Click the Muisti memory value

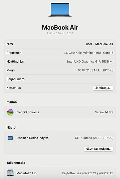pyautogui.click(x=96, y=70)
